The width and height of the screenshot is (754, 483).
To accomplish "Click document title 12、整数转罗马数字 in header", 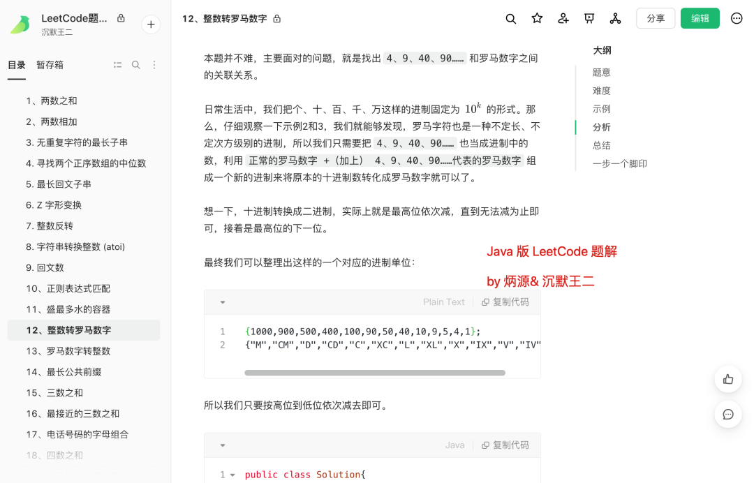I will click(x=224, y=19).
